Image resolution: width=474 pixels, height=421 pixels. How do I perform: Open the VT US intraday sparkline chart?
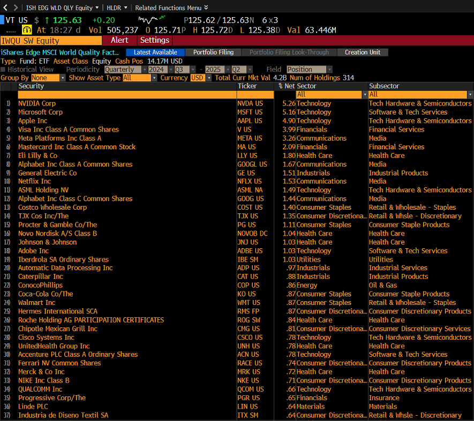[152, 20]
